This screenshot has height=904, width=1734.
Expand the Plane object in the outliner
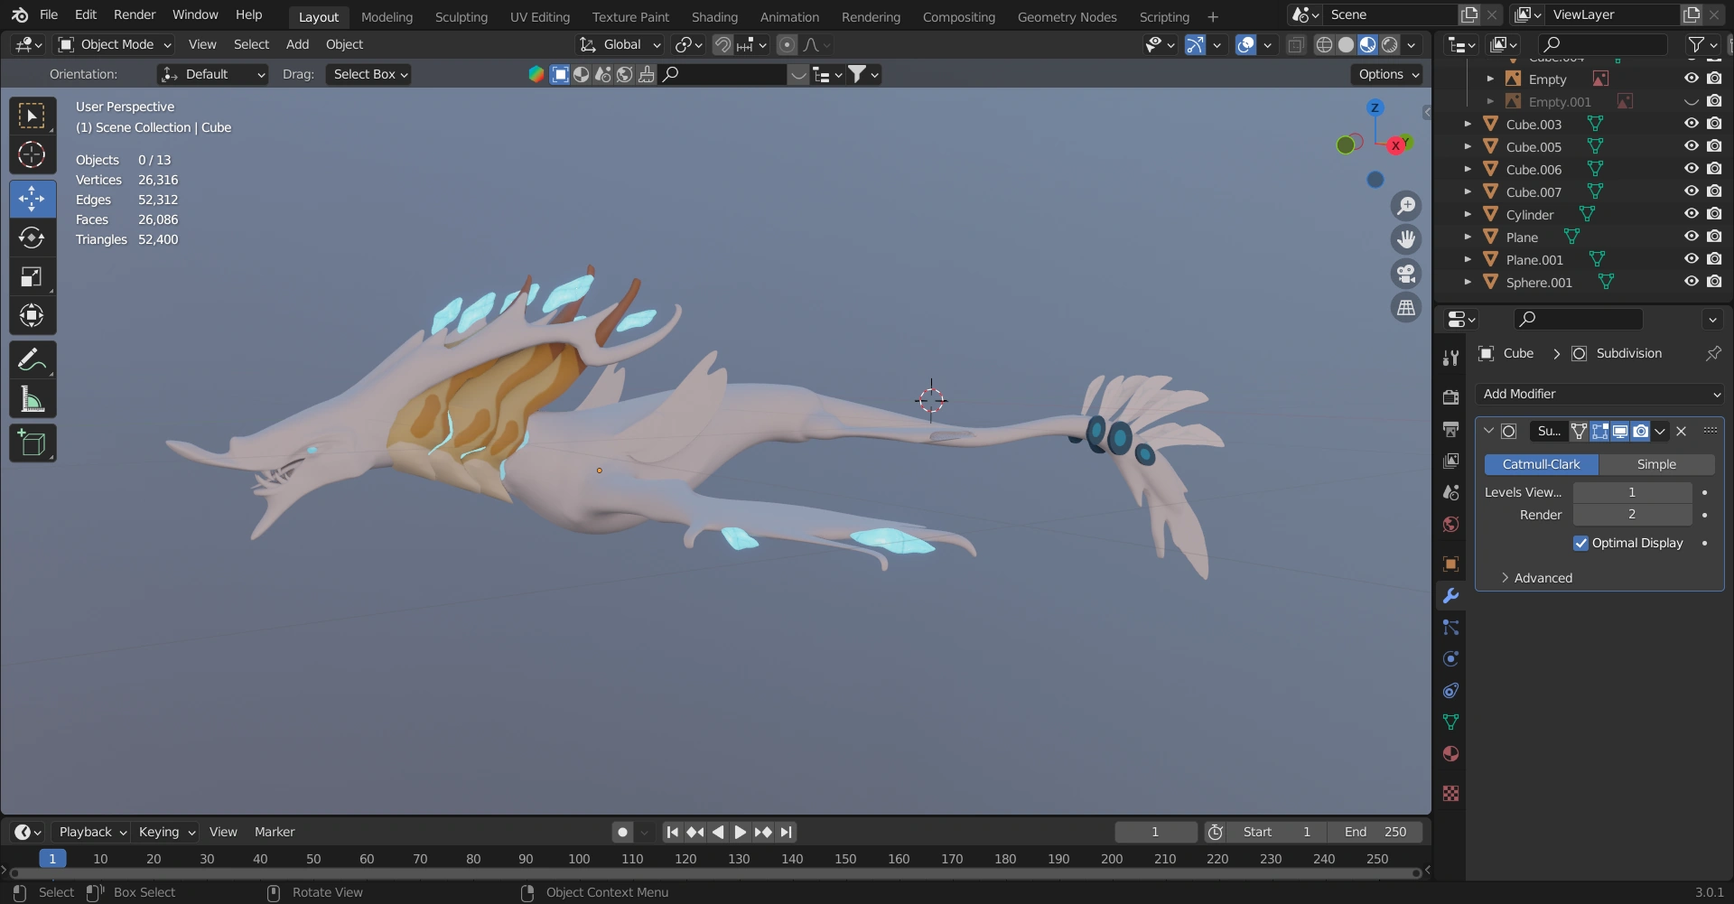[x=1468, y=236]
